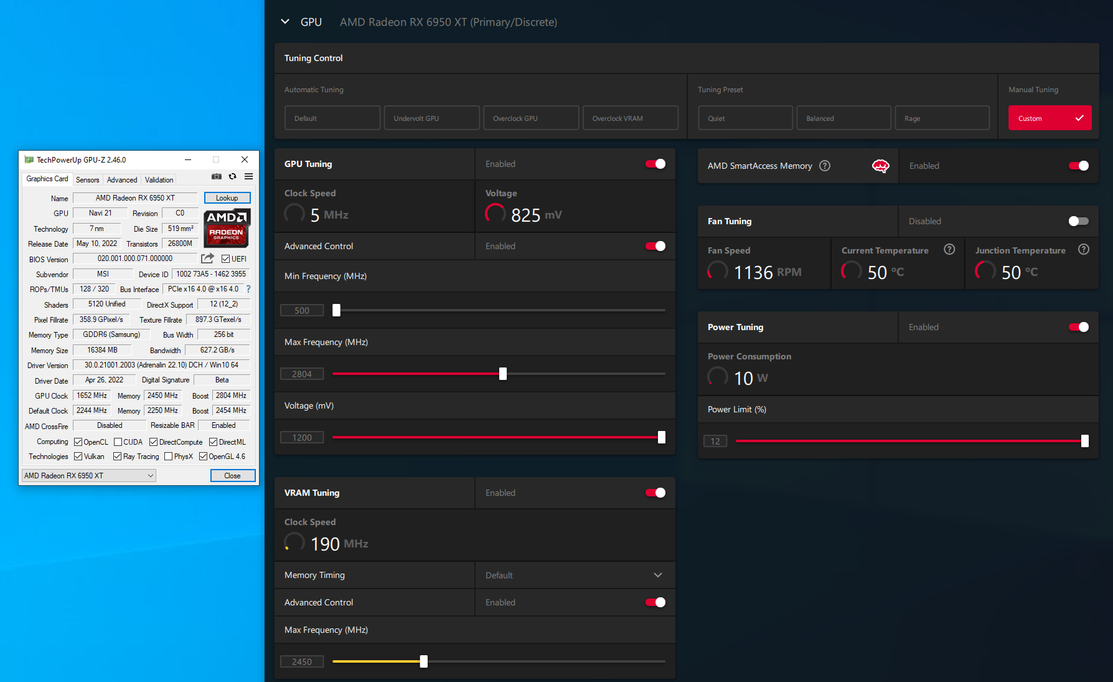Open the Validation tab

(x=159, y=179)
